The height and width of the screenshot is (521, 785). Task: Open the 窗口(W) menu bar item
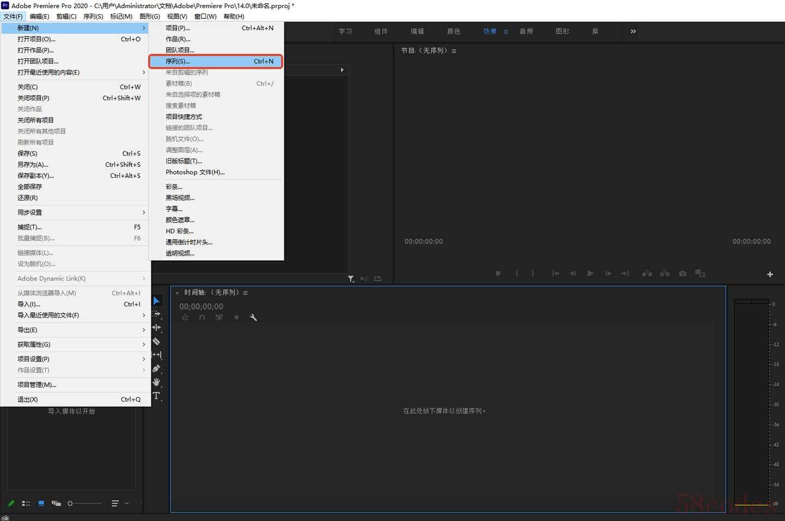click(x=206, y=16)
